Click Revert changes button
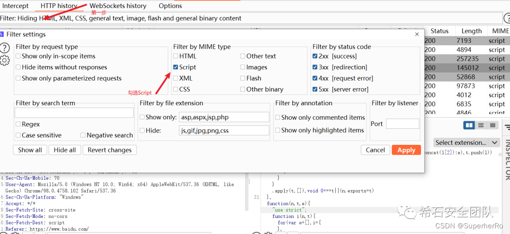Viewport: 510px width, 234px height. click(x=110, y=150)
